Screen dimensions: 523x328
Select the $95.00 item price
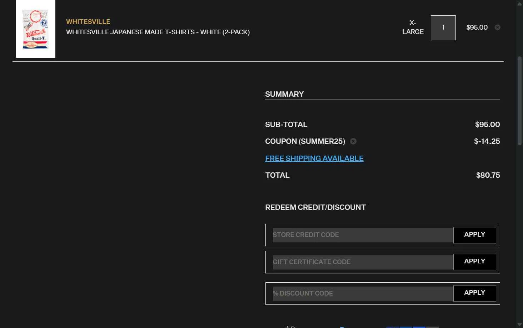477,27
